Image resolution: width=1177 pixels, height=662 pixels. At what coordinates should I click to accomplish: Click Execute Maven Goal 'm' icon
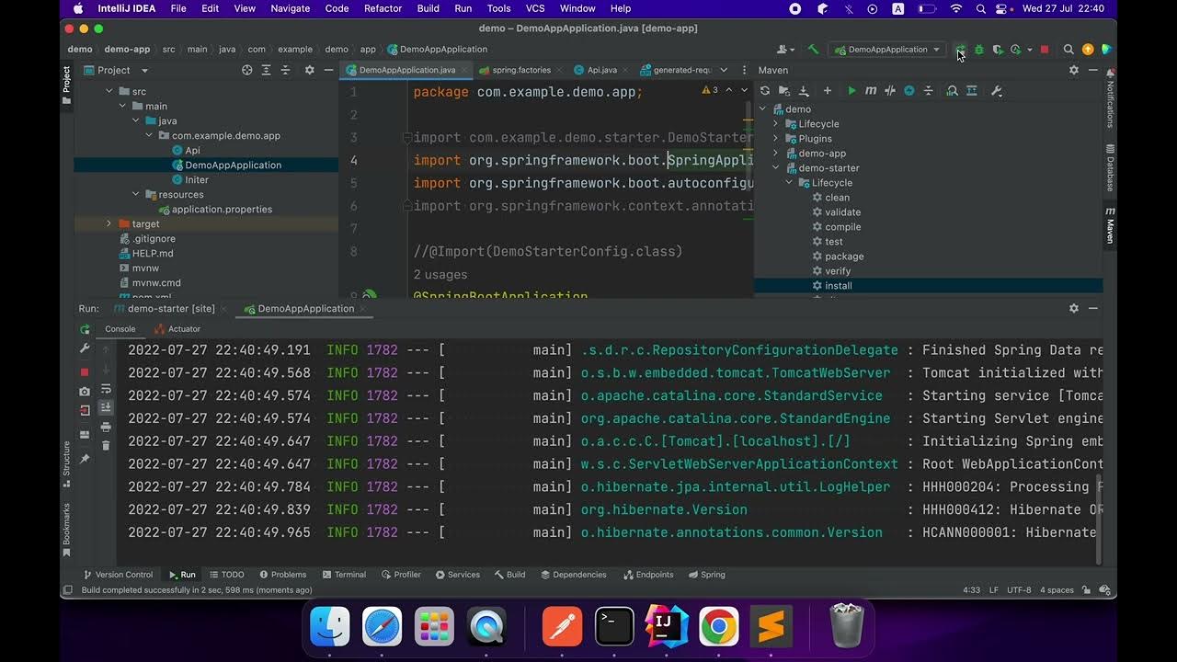871,91
